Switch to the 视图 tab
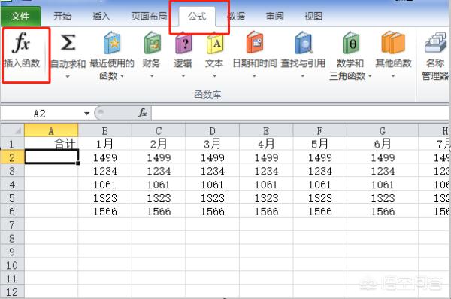This screenshot has height=299, width=451. pyautogui.click(x=313, y=16)
